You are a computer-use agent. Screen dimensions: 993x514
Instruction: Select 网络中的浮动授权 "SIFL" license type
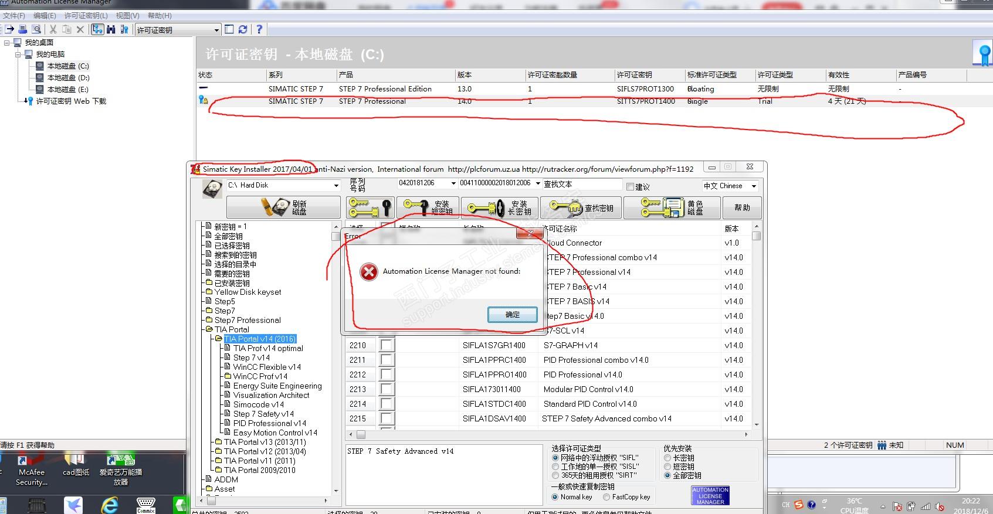coord(555,458)
